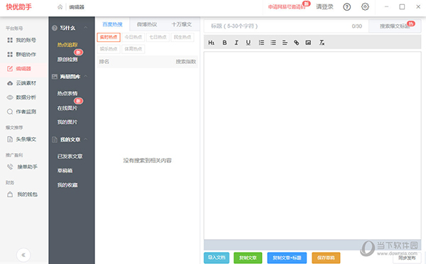426x264 pixels.
Task: Select the 体育热点 filter
Action: (x=133, y=49)
